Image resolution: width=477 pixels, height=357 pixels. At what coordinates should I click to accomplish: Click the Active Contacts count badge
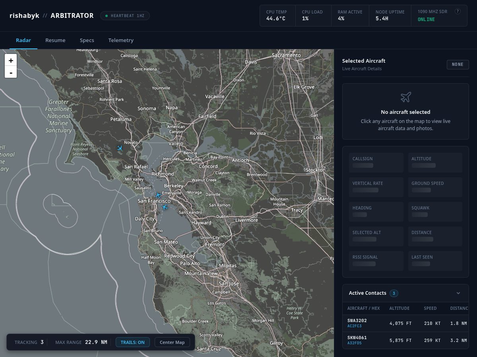click(x=394, y=293)
